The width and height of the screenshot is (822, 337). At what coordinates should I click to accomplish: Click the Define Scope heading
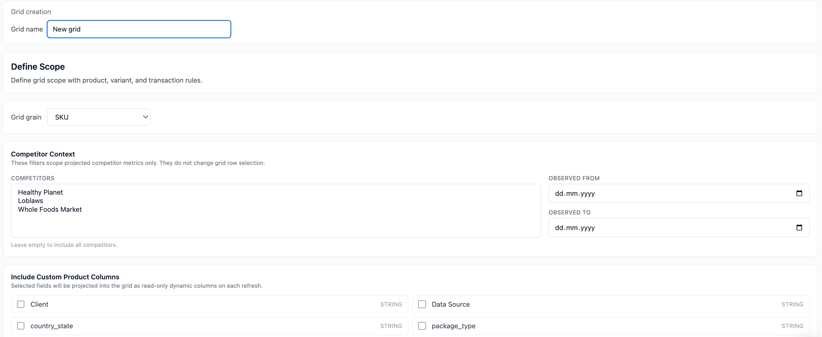[x=38, y=67]
